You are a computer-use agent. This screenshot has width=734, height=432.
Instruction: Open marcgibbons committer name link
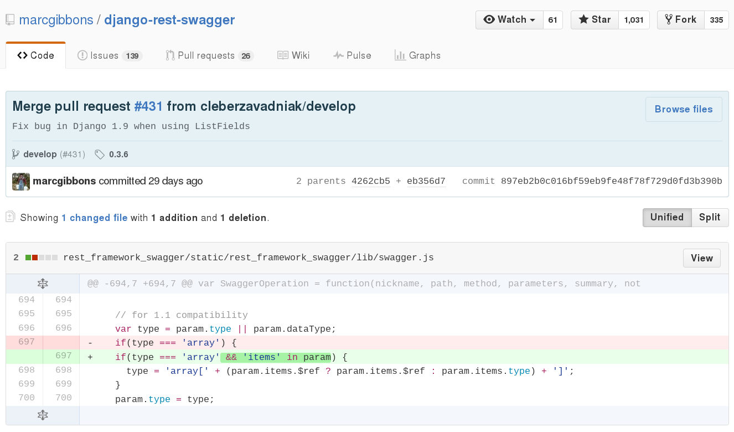point(64,181)
